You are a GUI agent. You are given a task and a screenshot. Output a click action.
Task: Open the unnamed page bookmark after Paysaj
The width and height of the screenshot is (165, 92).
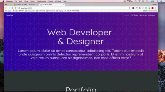tap(65, 11)
